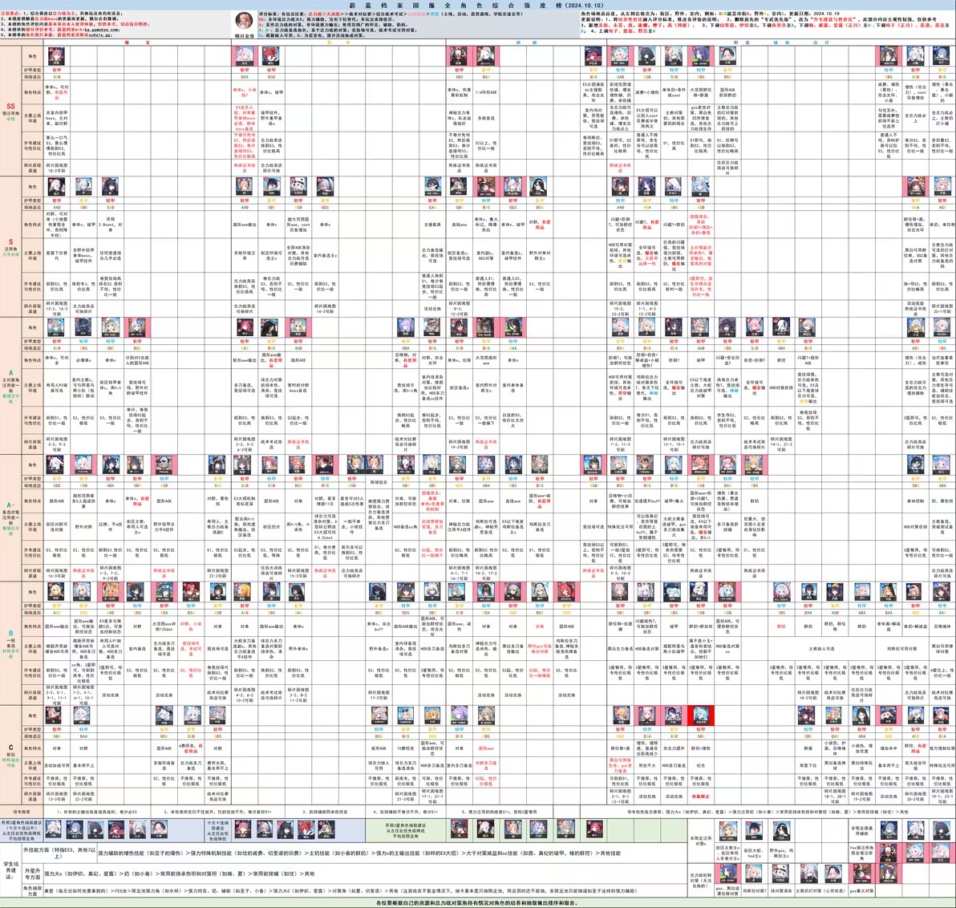Click the bottom footer note about resources
The image size is (956, 908).
pos(477,902)
